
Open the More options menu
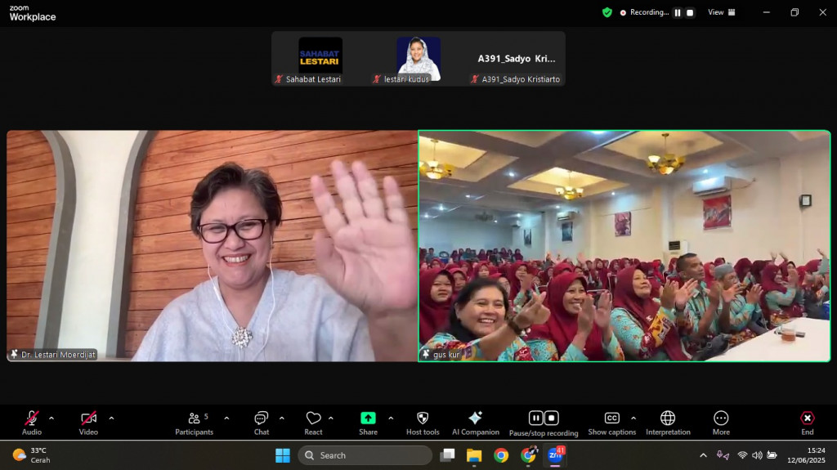tap(720, 422)
